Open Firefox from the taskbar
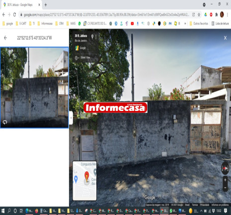 (x=36, y=211)
